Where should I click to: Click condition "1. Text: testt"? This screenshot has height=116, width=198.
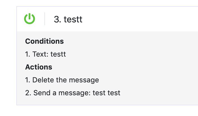(46, 54)
